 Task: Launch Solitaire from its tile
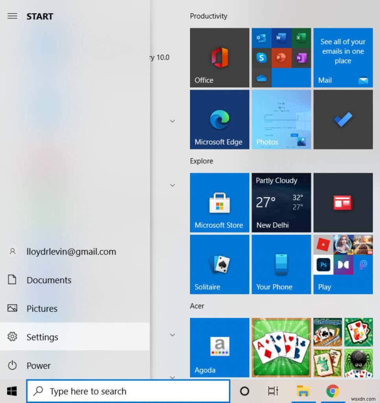coord(219,264)
